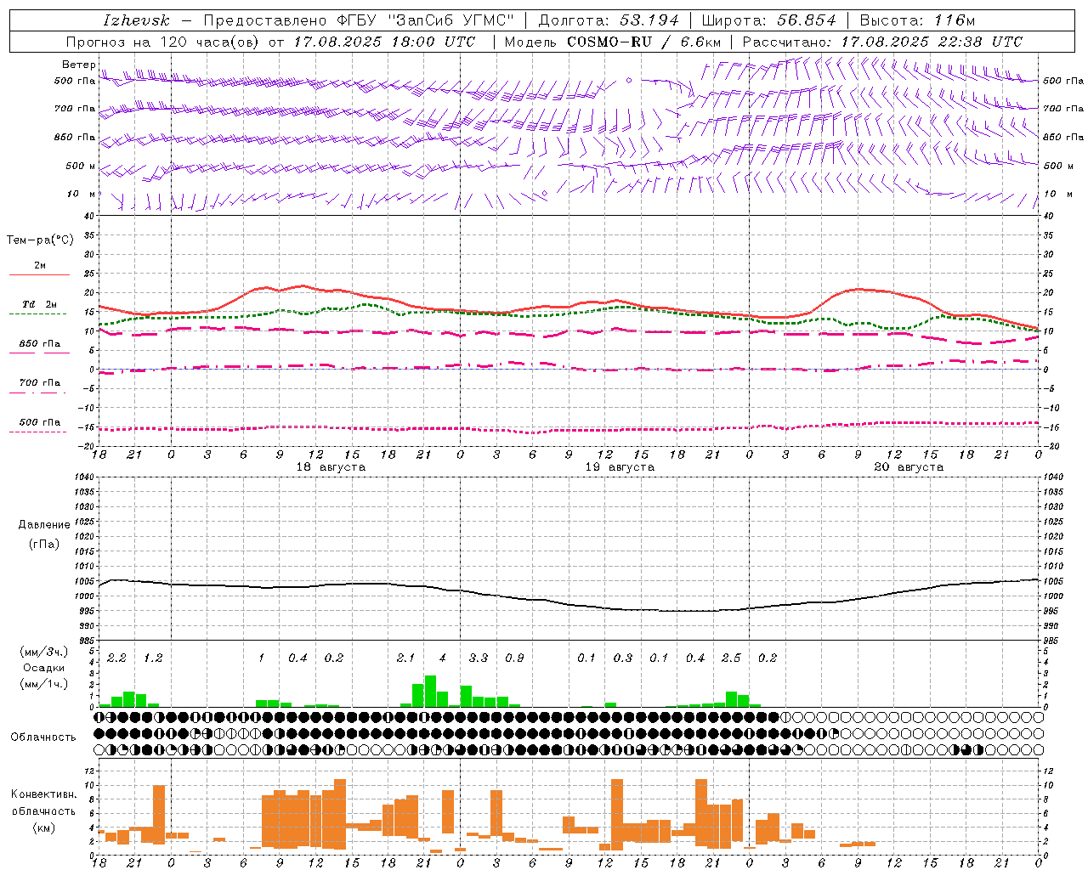This screenshot has width=1088, height=870.
Task: Click the '700 гПа' entry in temperature legend
Action: click(x=39, y=383)
